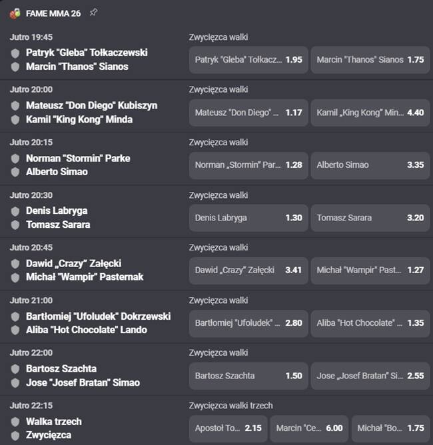Select Mateusz "Don Diego" odds 1.17

pyautogui.click(x=248, y=113)
